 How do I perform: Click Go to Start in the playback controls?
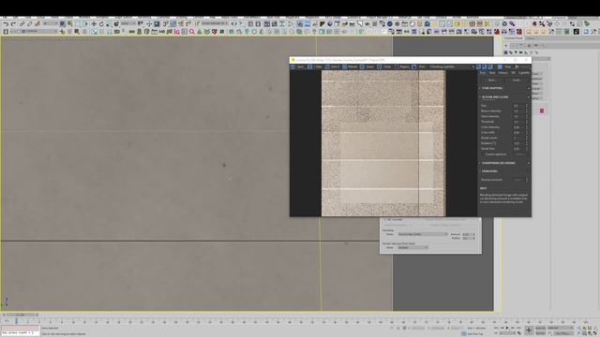pyautogui.click(x=496, y=328)
